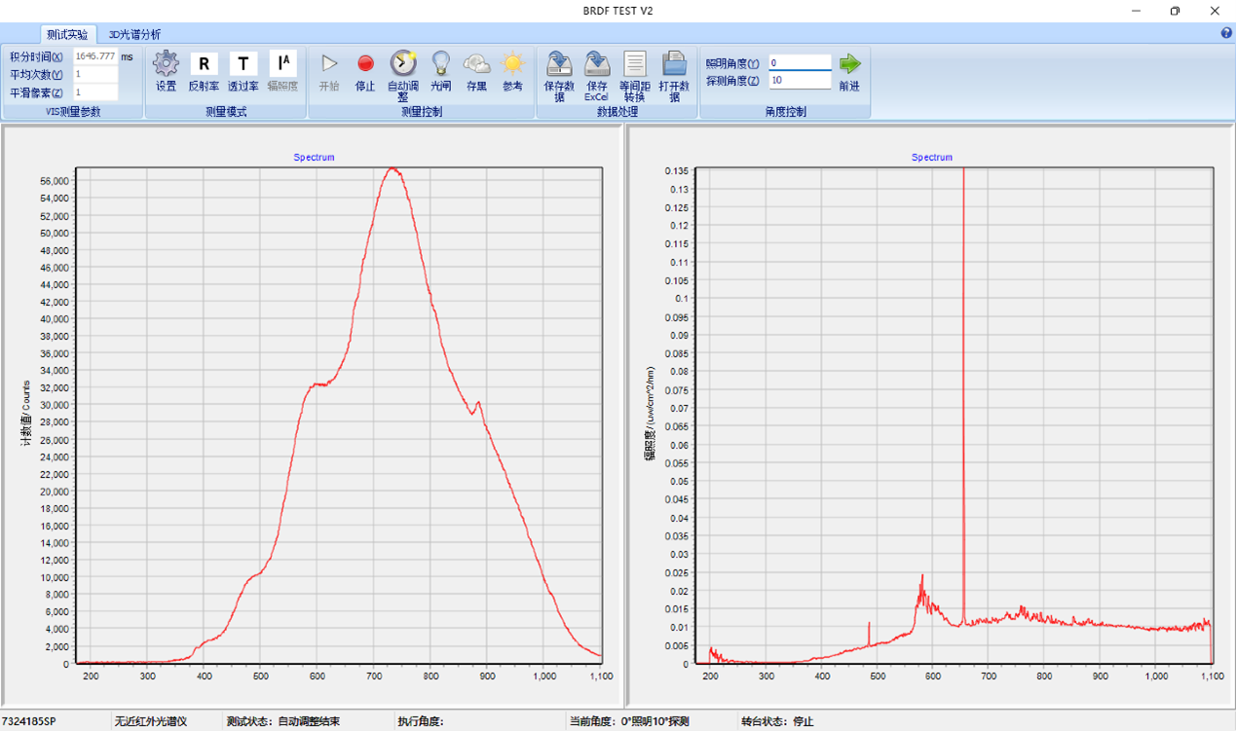The height and width of the screenshot is (731, 1236).
Task: Select the 测试实验 tab
Action: coord(67,34)
